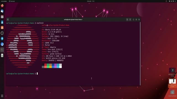Viewport: 177px width, 99px height.
Task: Open the clock and calendar in top bar
Action: point(91,1)
